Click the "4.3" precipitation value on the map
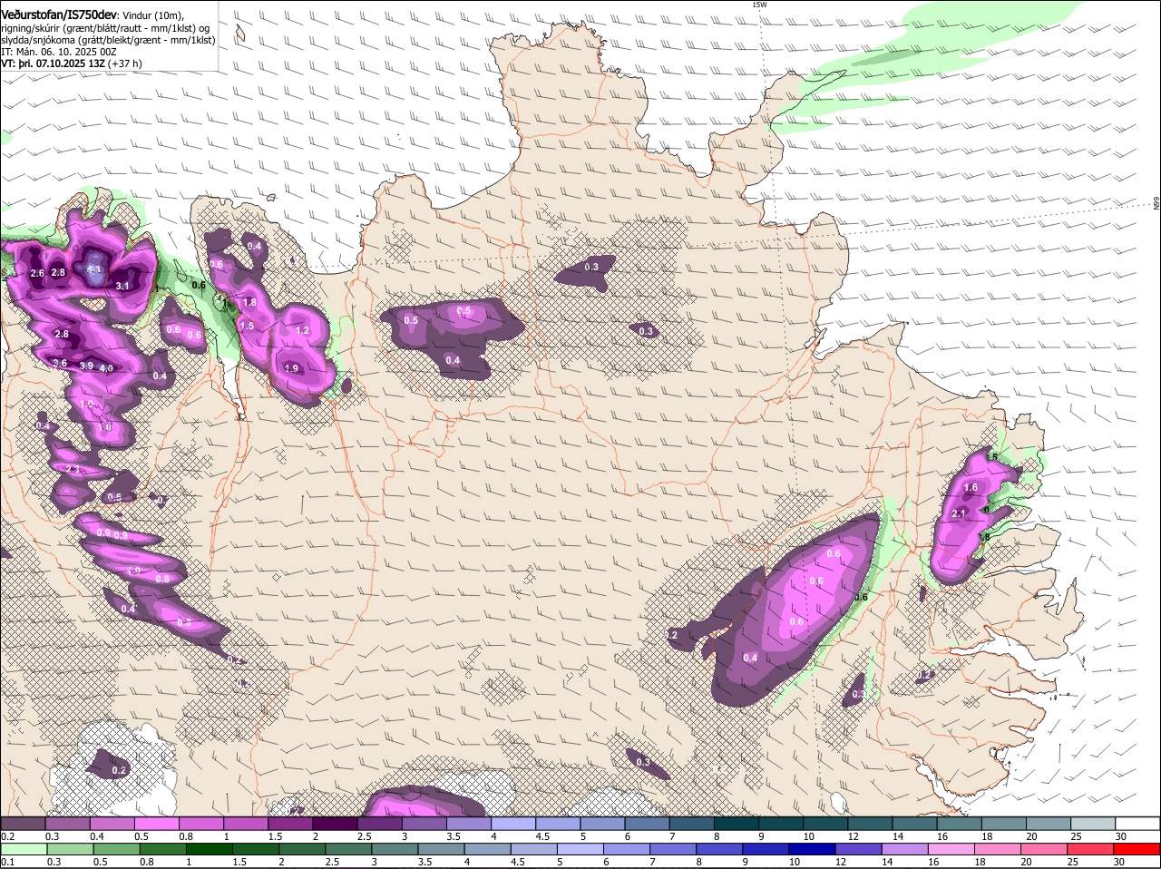The height and width of the screenshot is (869, 1161). pos(93,269)
